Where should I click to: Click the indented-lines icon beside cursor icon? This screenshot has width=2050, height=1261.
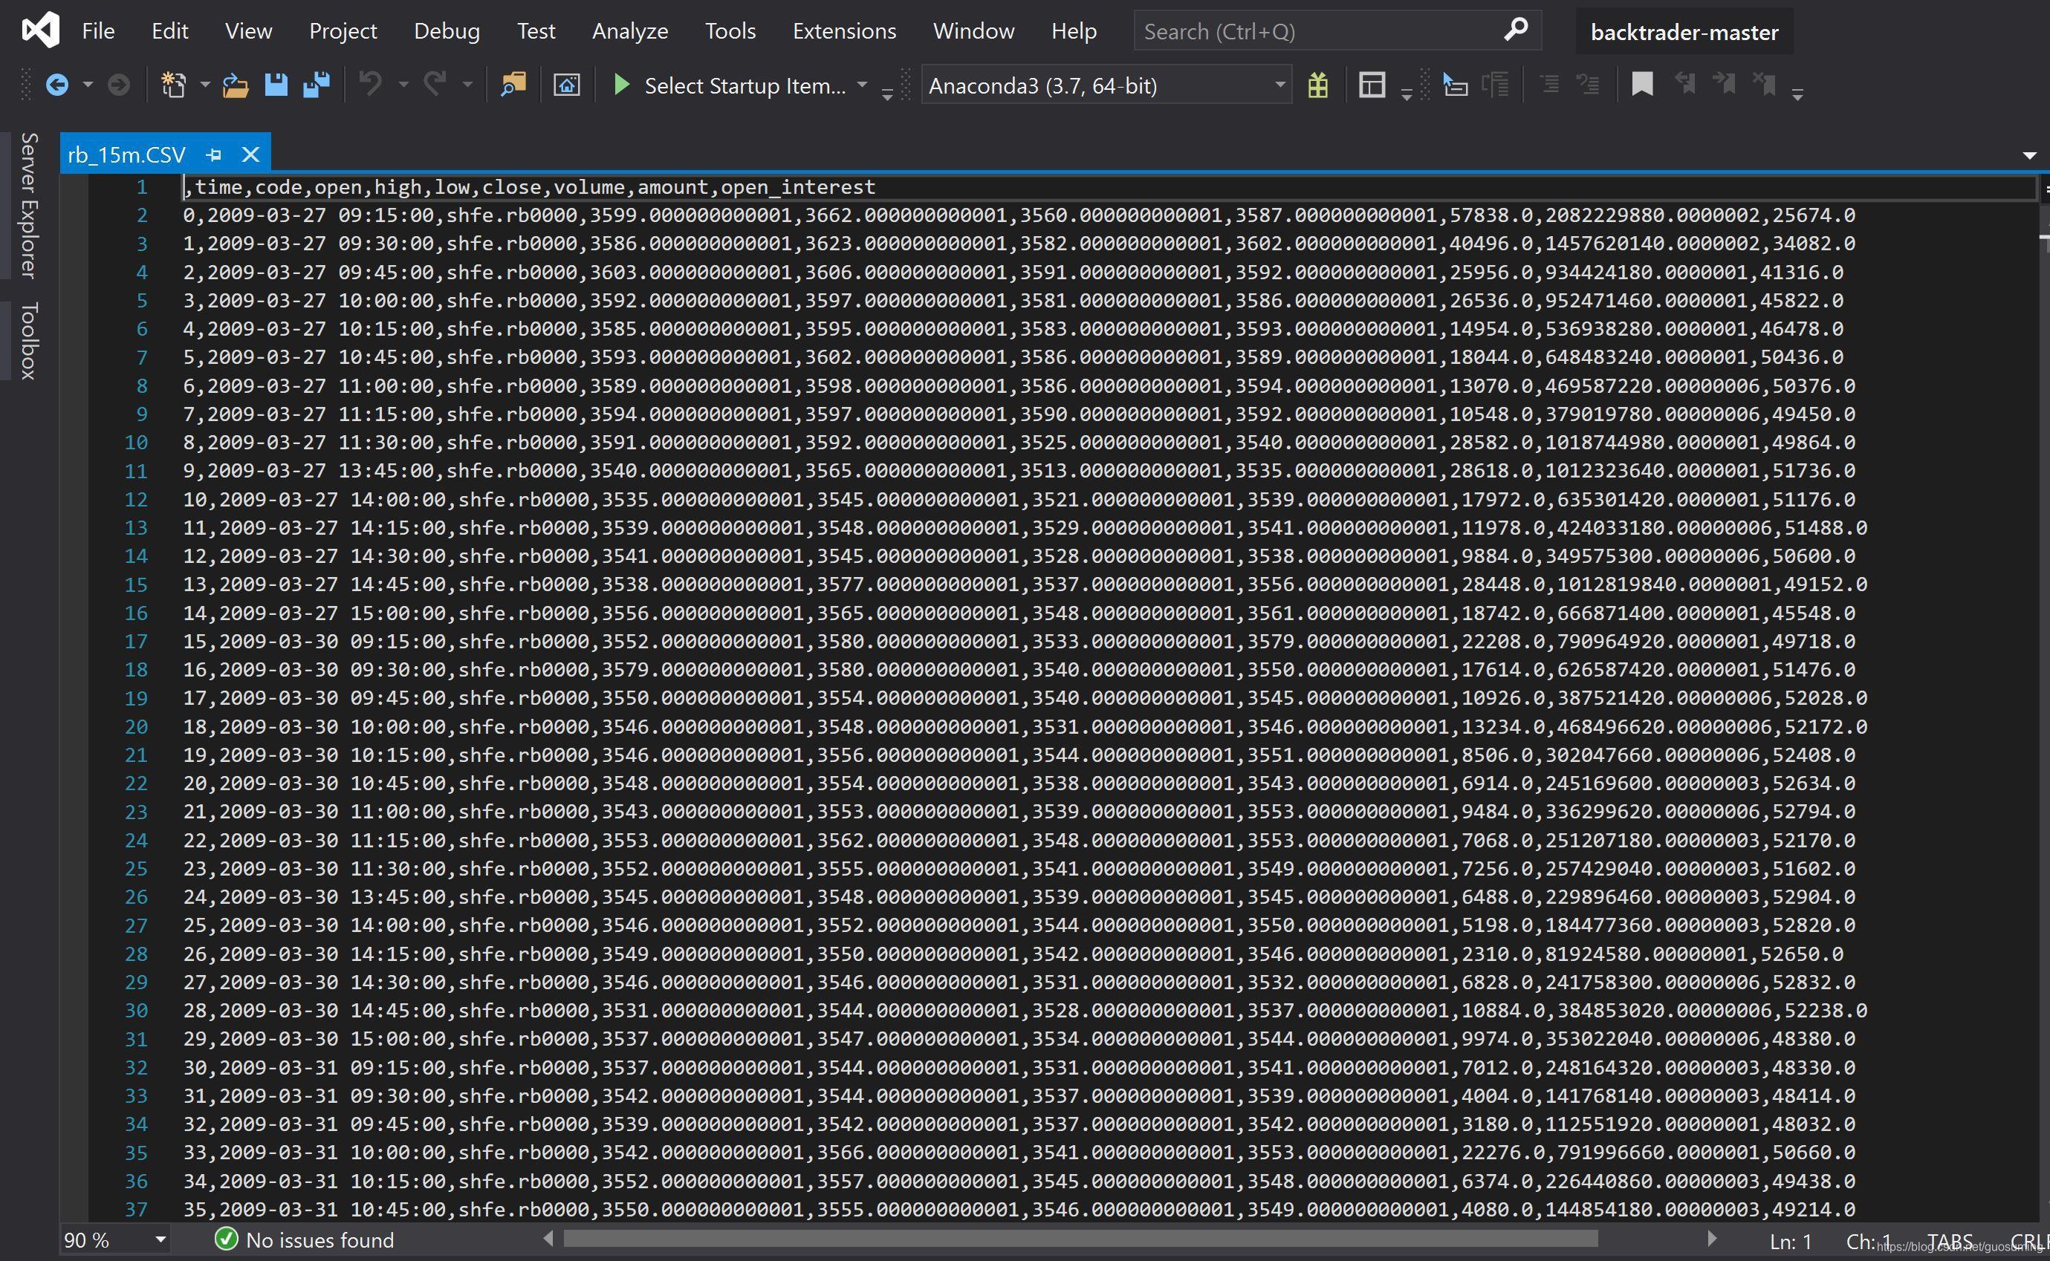click(1495, 85)
